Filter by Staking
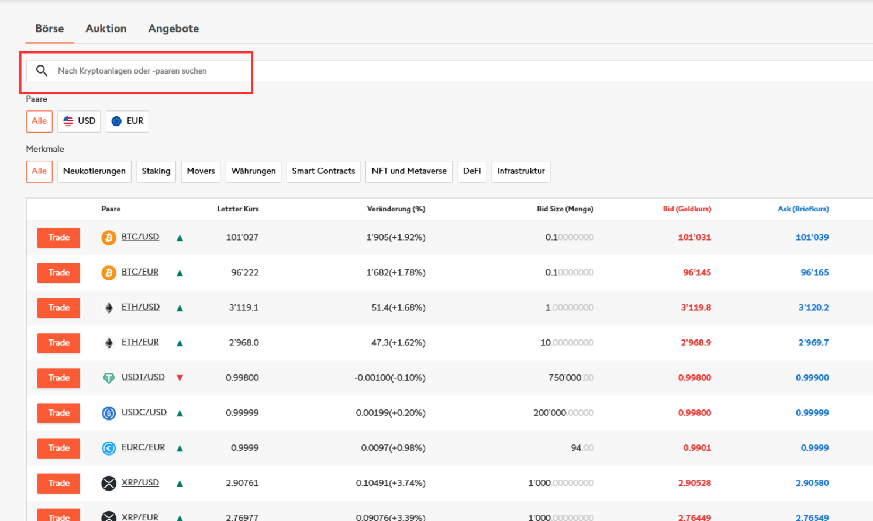Image resolution: width=873 pixels, height=521 pixels. [x=156, y=171]
